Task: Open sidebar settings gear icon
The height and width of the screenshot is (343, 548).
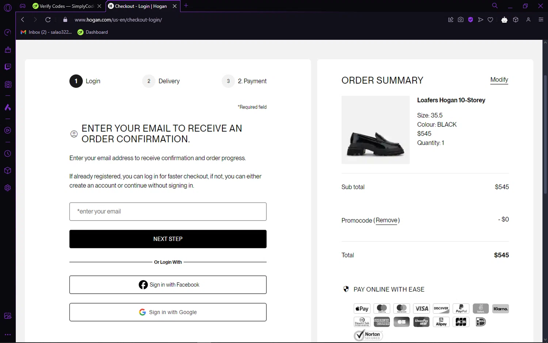Action: point(8,188)
